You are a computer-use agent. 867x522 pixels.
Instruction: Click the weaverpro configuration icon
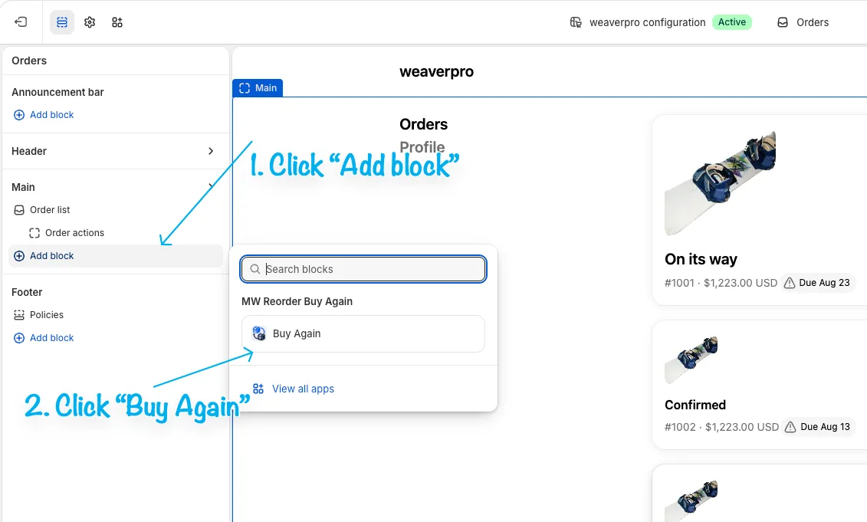point(576,22)
